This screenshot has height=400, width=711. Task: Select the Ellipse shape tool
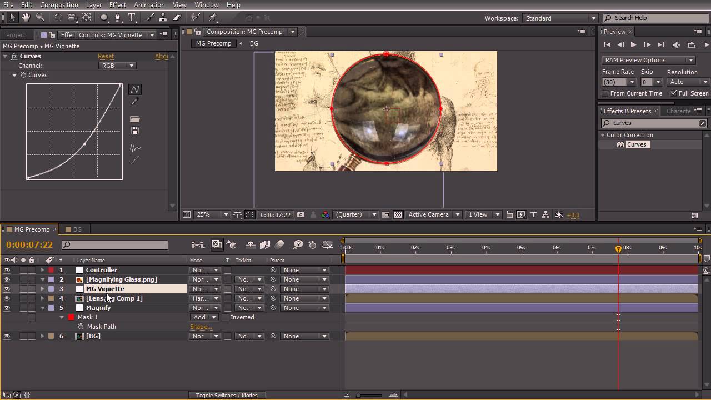[104, 18]
